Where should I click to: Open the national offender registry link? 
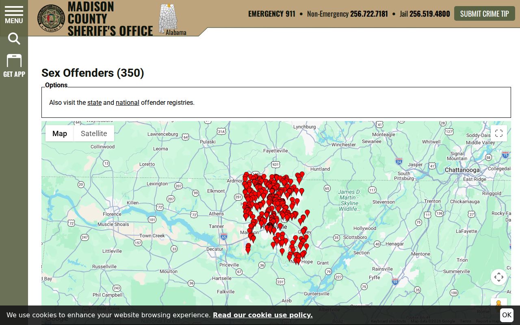coord(128,102)
